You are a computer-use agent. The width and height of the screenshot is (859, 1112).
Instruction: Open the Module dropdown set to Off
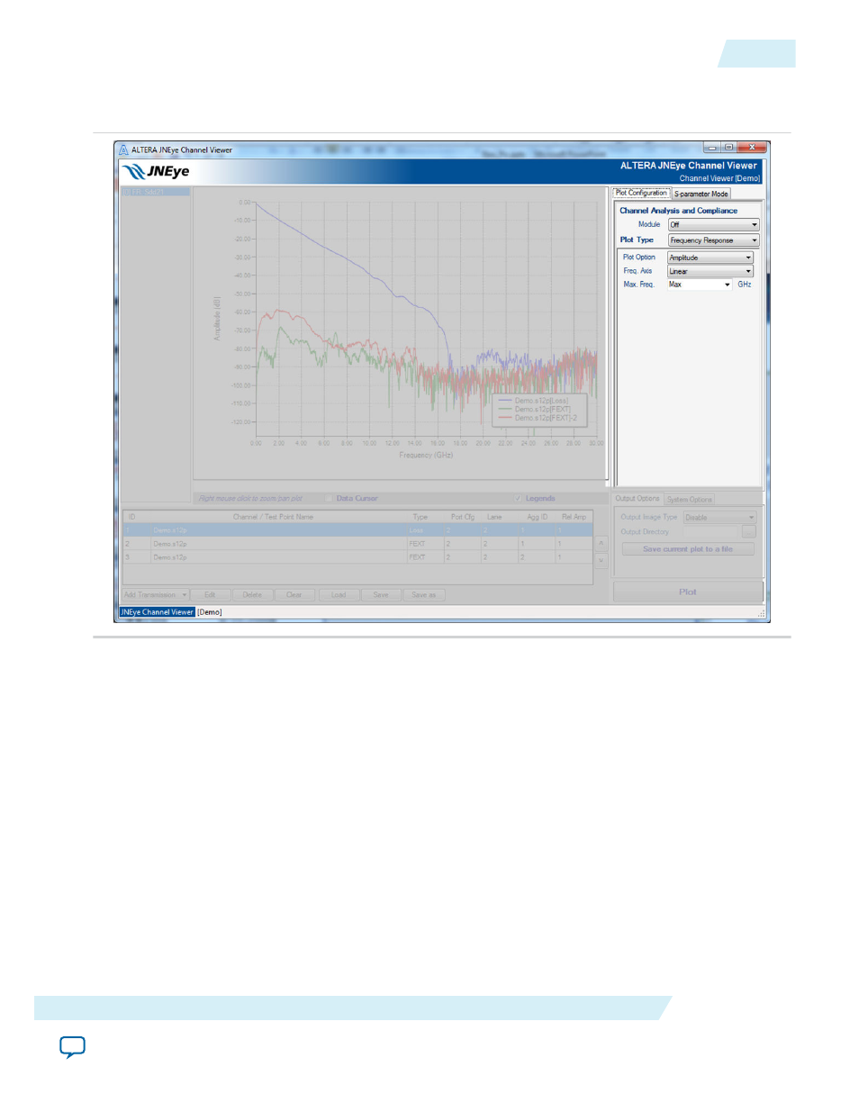[x=713, y=225]
